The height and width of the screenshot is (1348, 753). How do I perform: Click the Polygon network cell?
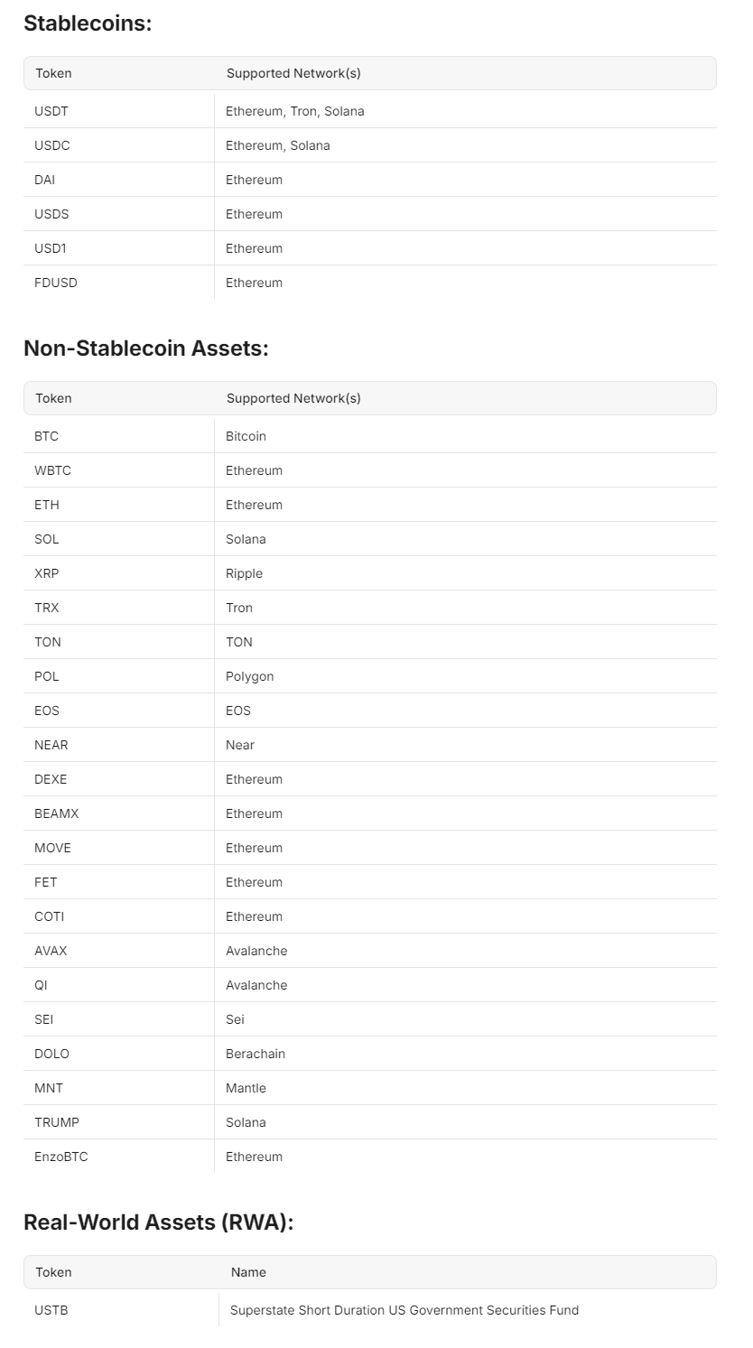(x=465, y=676)
